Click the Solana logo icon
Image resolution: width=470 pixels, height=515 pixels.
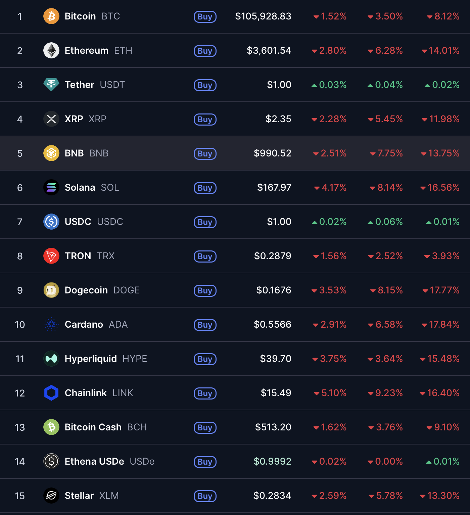pos(51,187)
